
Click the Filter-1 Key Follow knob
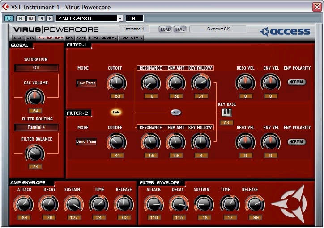click(x=200, y=83)
